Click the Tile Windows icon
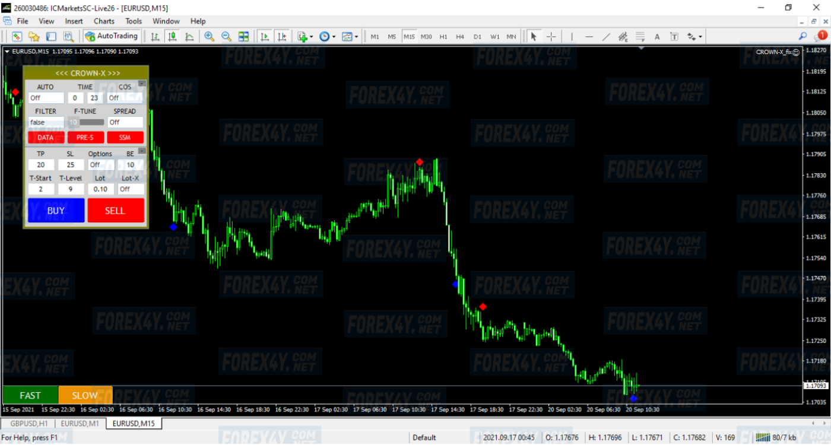831x445 pixels. [x=243, y=36]
